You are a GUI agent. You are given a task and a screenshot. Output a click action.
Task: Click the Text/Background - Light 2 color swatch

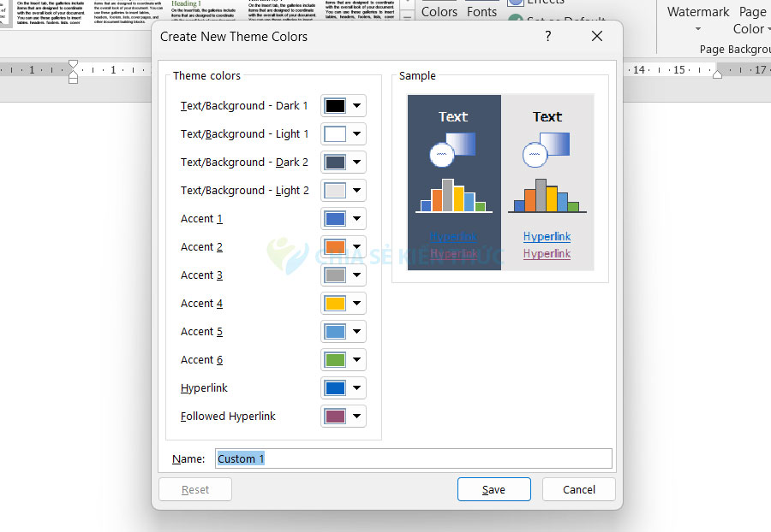click(x=344, y=191)
